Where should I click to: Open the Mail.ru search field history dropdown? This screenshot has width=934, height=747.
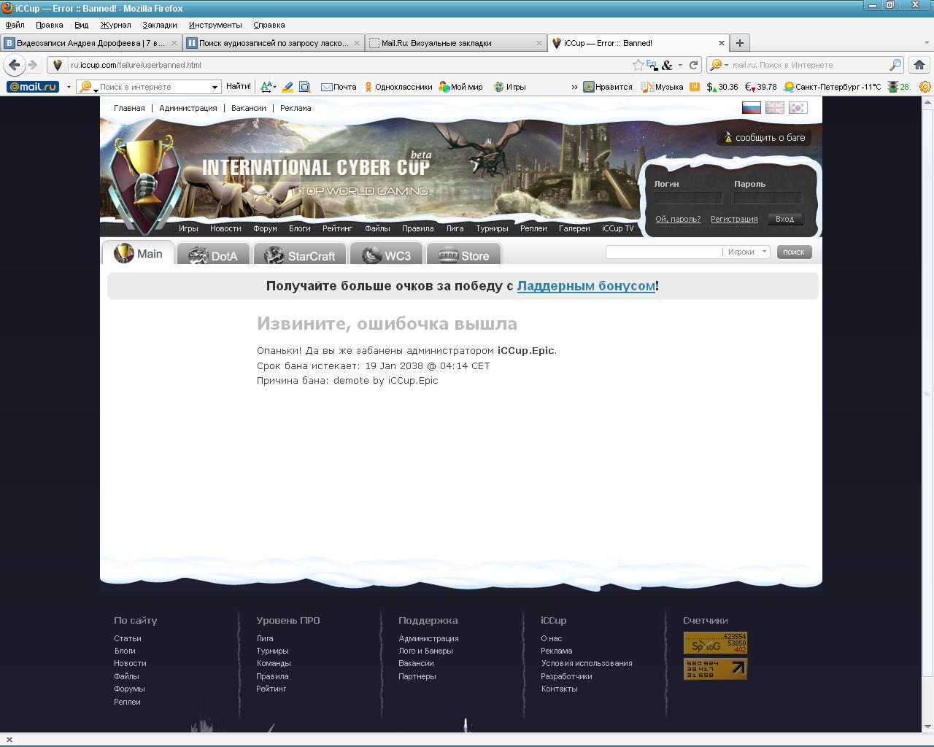215,87
